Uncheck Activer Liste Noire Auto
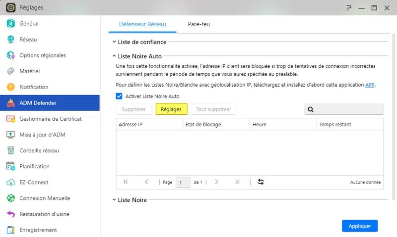397x237 pixels. (x=119, y=96)
